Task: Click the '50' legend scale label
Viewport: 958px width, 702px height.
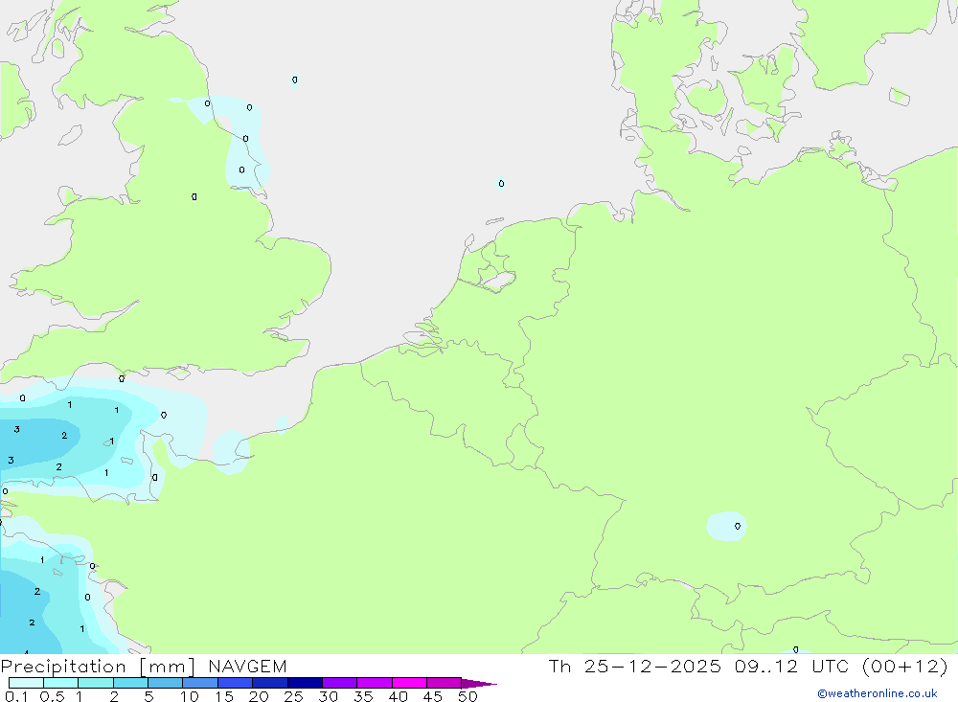Action: (468, 696)
